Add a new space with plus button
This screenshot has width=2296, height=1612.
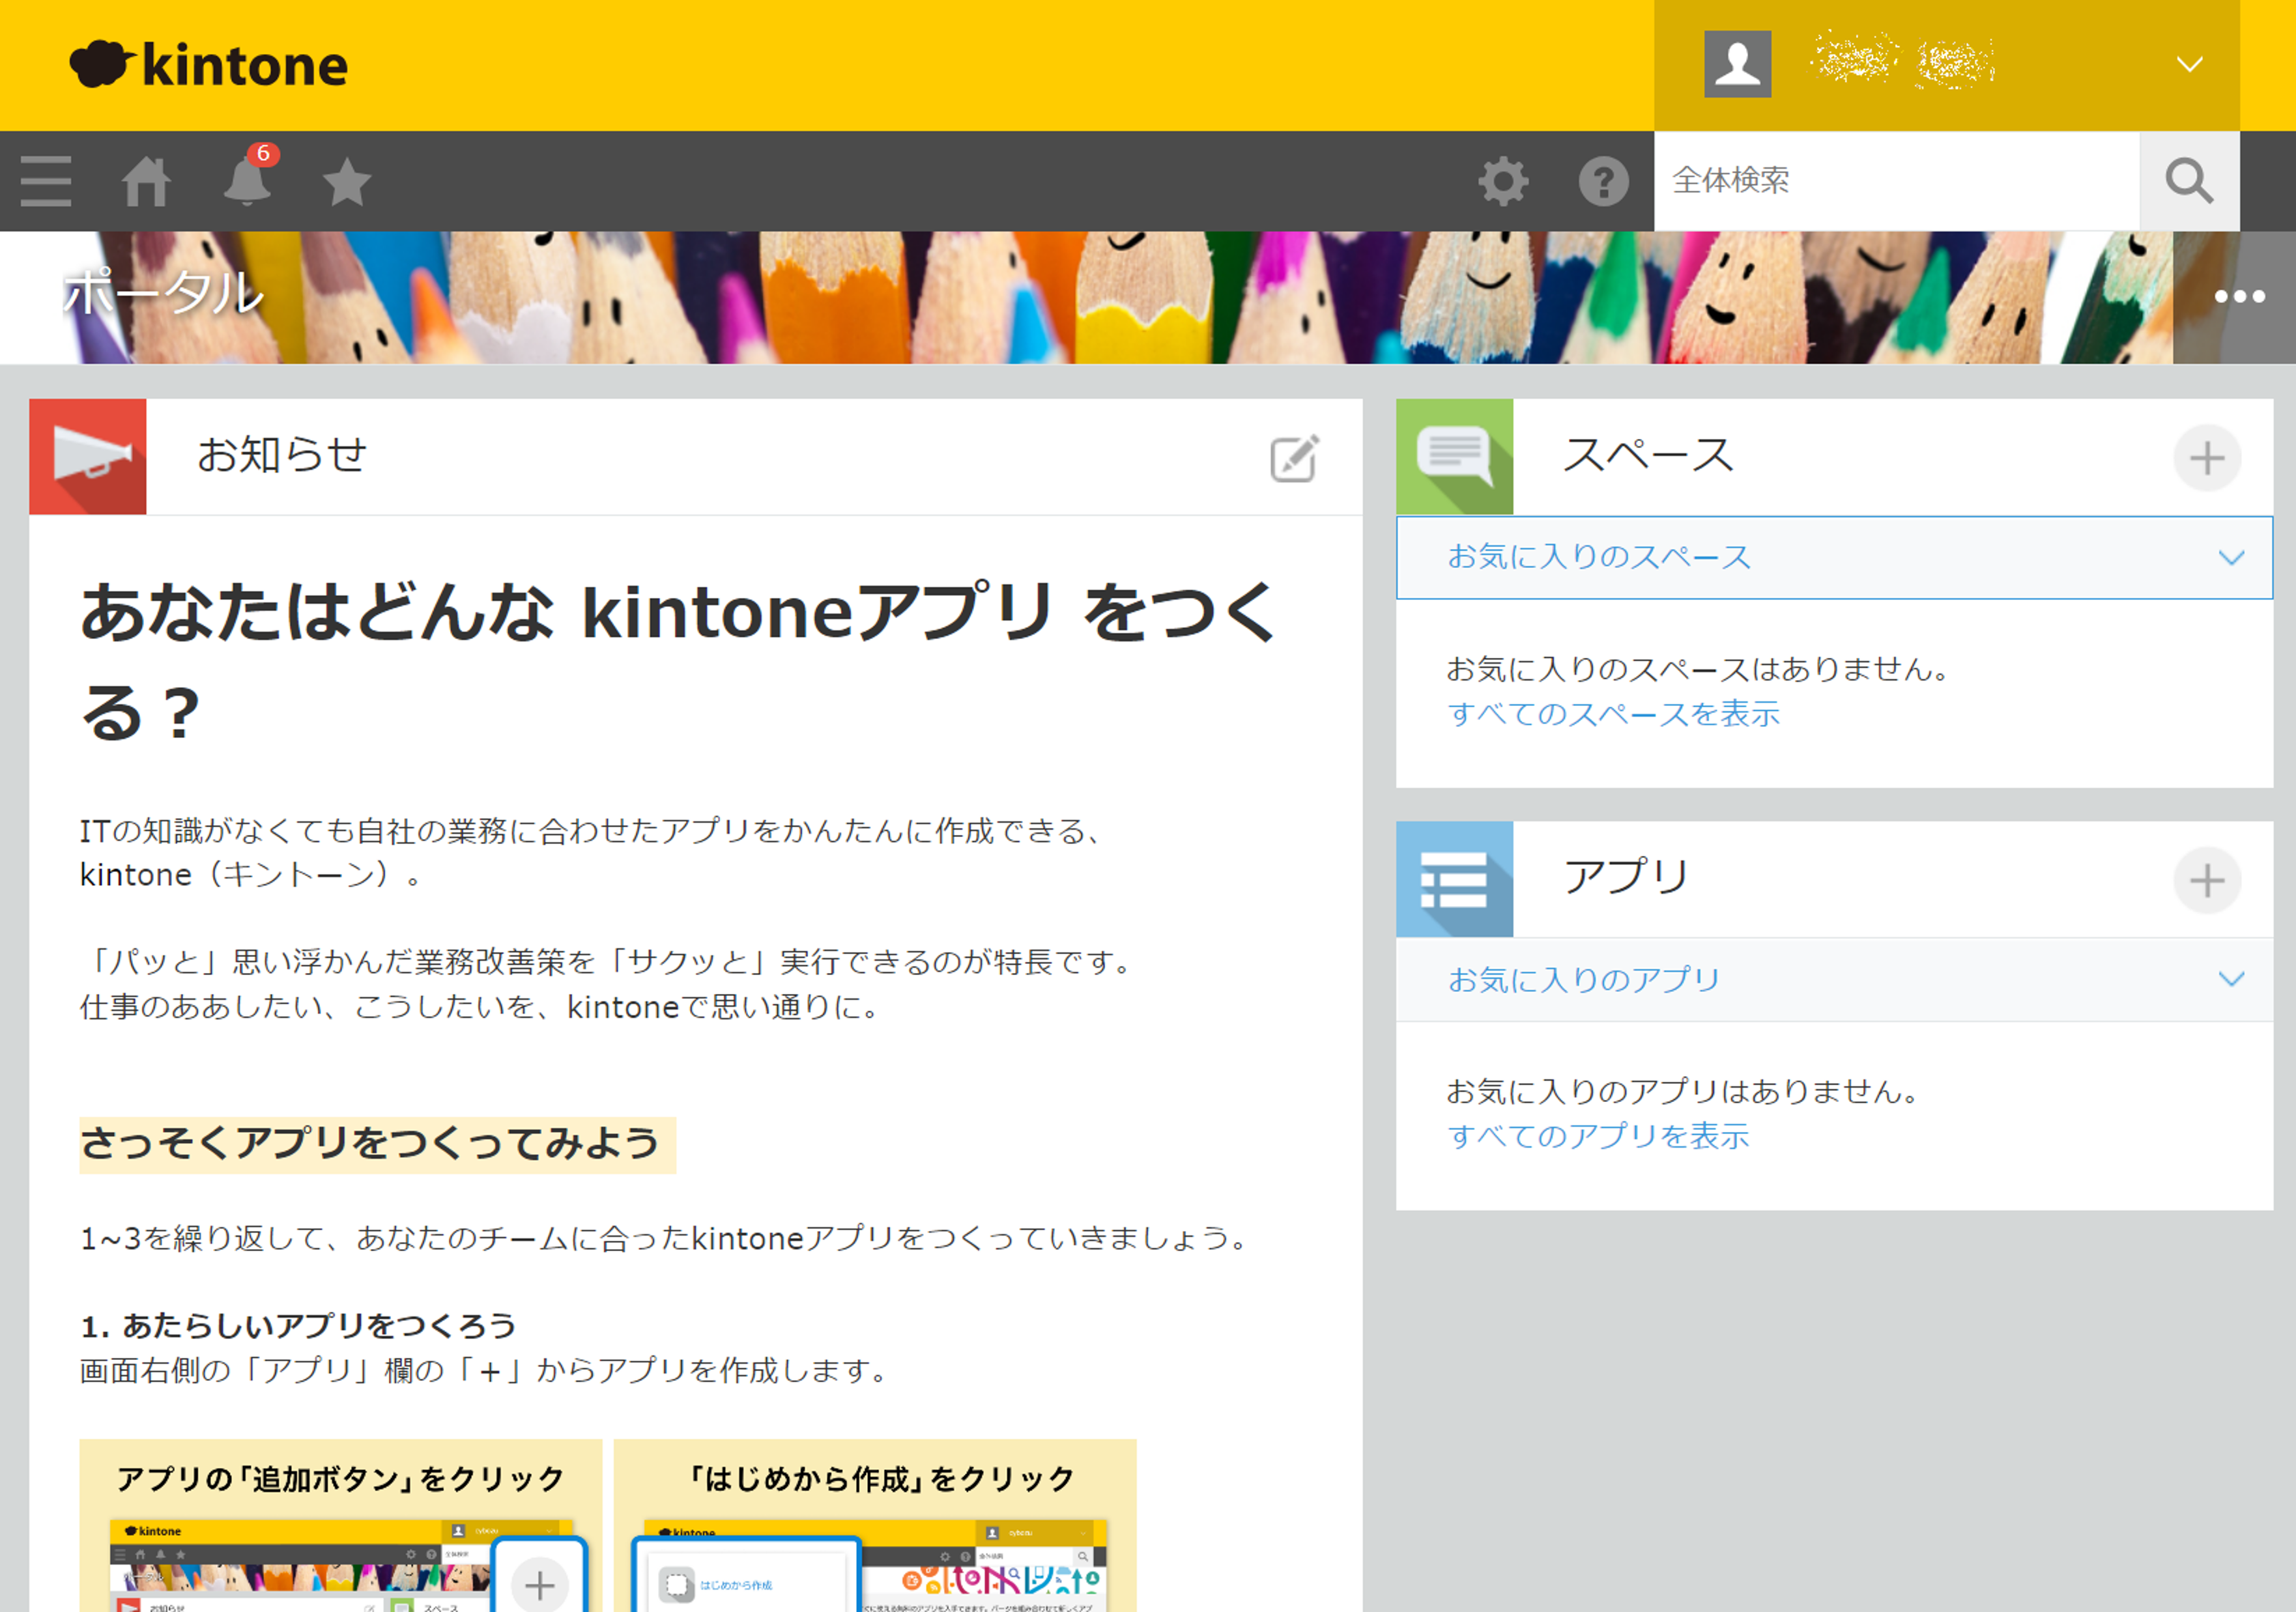click(2207, 458)
